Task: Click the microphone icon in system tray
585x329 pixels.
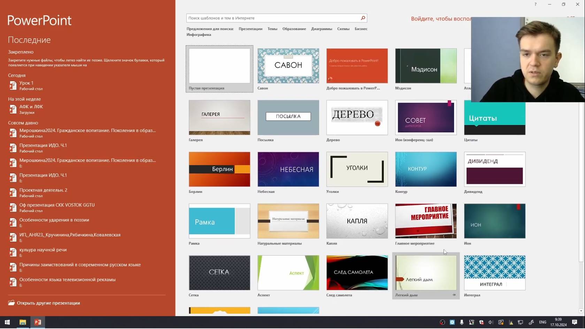Action: [x=462, y=322]
